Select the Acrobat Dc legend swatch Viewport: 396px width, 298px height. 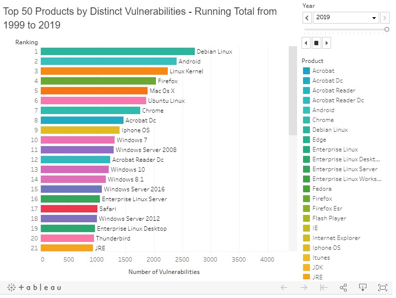click(x=306, y=81)
